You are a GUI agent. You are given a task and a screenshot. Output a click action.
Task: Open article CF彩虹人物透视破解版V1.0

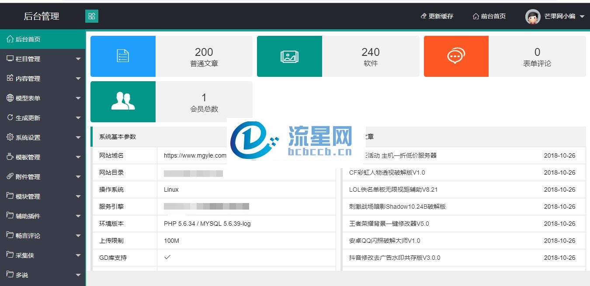(387, 172)
